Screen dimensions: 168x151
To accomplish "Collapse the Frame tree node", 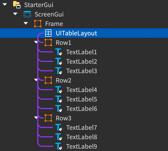I will tap(26, 23).
